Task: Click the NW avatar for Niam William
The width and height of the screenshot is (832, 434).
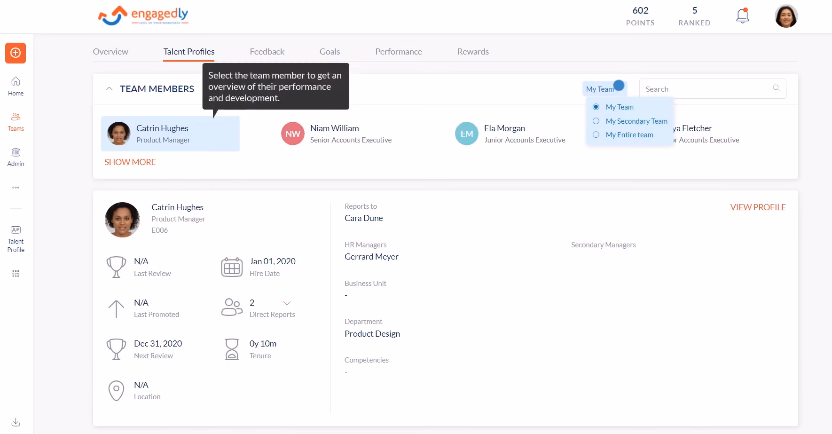Action: pos(292,134)
